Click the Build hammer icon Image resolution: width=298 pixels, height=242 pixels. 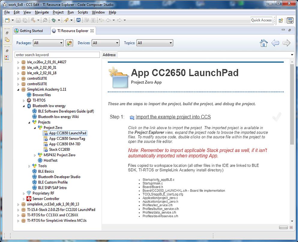pyautogui.click(x=33, y=20)
